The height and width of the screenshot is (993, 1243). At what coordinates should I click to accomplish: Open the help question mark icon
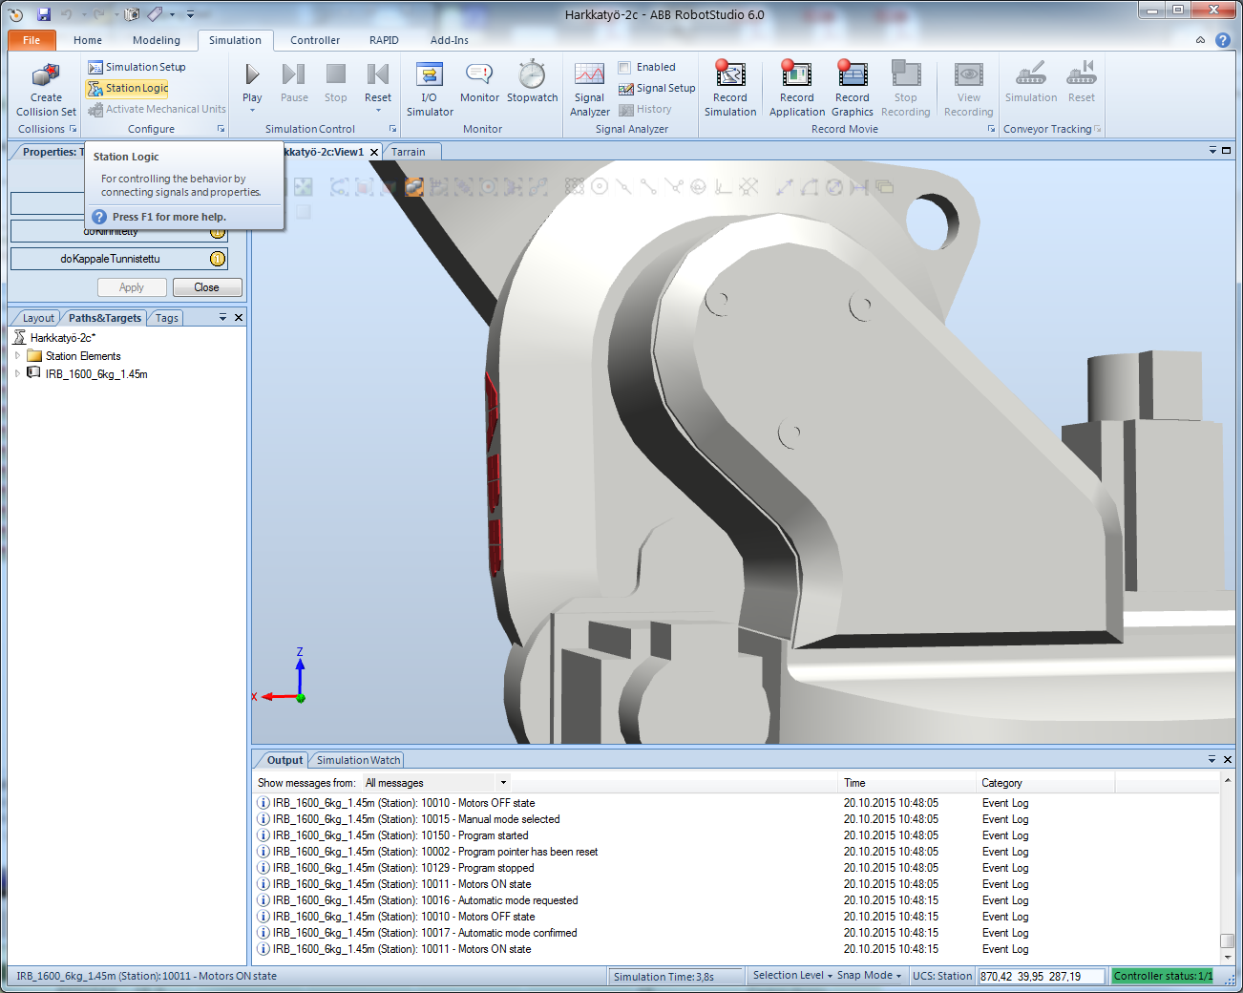[x=1223, y=40]
